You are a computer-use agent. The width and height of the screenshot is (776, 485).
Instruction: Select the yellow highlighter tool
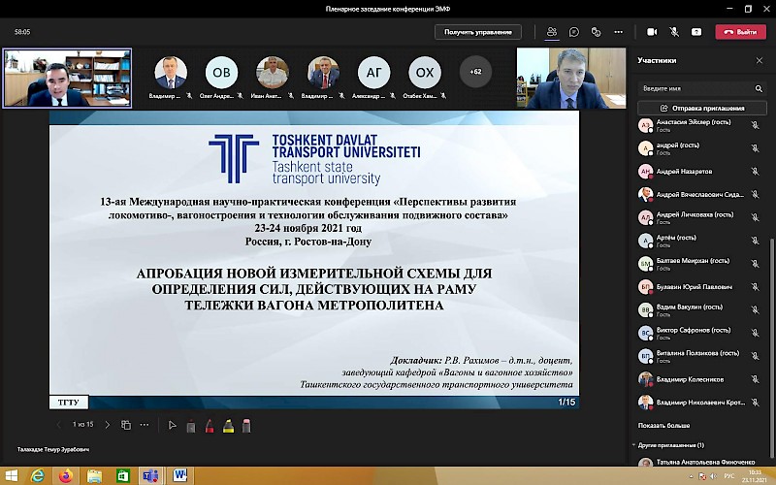pyautogui.click(x=228, y=425)
